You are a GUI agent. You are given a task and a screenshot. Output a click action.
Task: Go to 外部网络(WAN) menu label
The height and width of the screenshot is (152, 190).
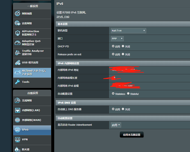[31, 120]
